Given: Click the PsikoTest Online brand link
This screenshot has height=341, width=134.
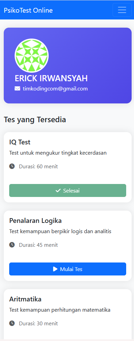Looking at the screenshot, I should pos(28,10).
